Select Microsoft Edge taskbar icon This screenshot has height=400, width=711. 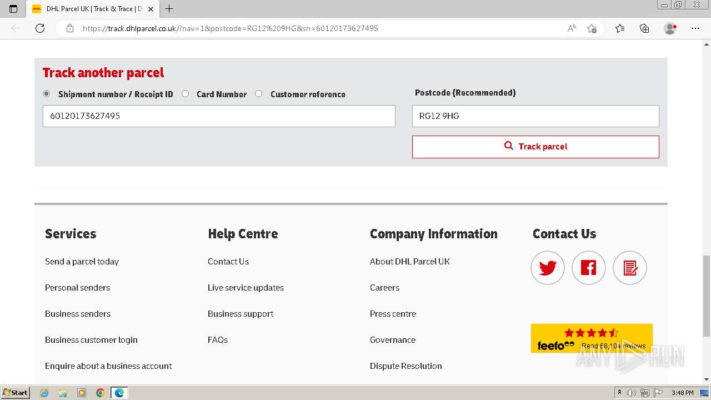point(119,393)
